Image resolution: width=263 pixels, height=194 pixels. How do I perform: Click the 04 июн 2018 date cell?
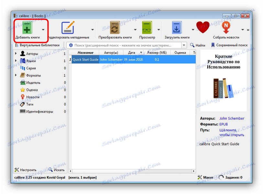[133, 59]
